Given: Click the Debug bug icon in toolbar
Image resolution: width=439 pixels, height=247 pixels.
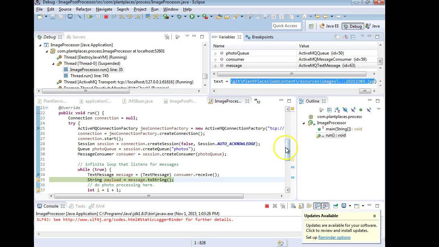Looking at the screenshot, I should click(x=179, y=16).
